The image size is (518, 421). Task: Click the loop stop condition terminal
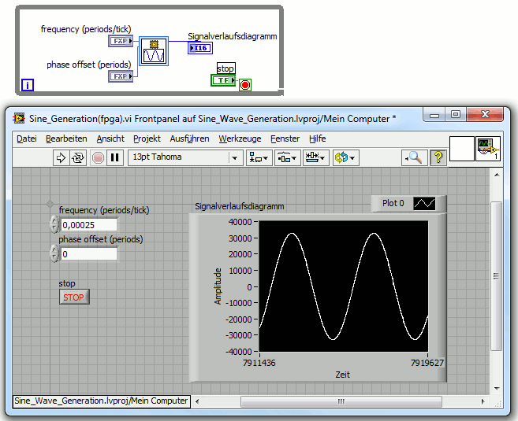(x=245, y=84)
